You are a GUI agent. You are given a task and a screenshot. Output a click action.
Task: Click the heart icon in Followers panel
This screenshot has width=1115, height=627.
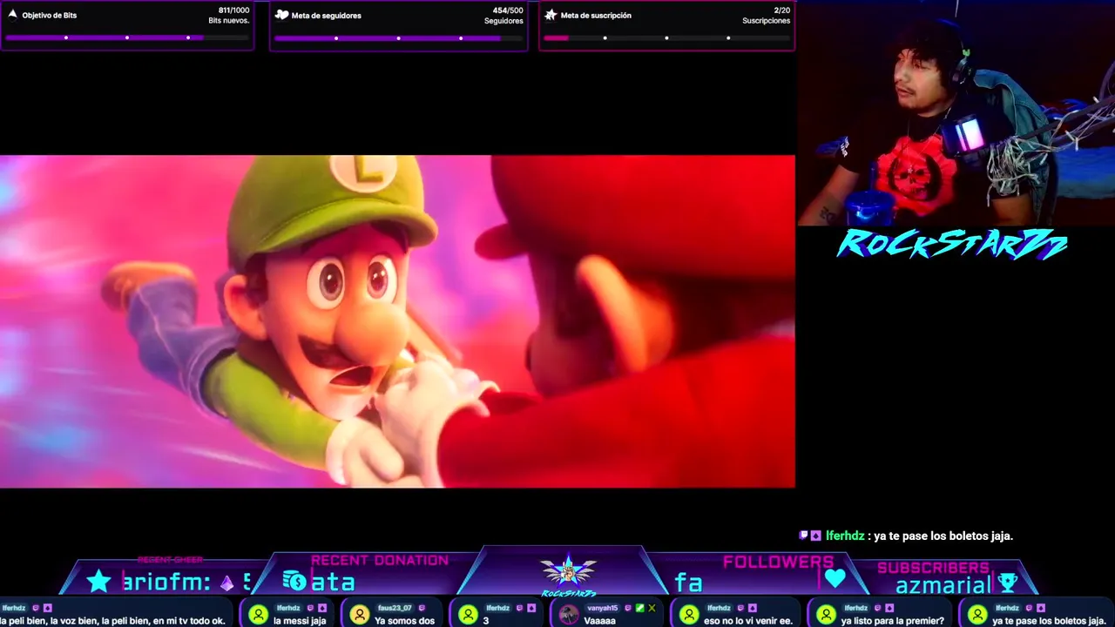click(x=835, y=578)
